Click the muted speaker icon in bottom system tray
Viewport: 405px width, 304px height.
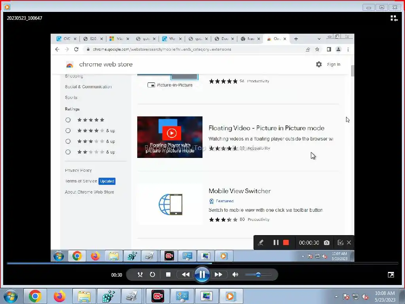(365, 296)
